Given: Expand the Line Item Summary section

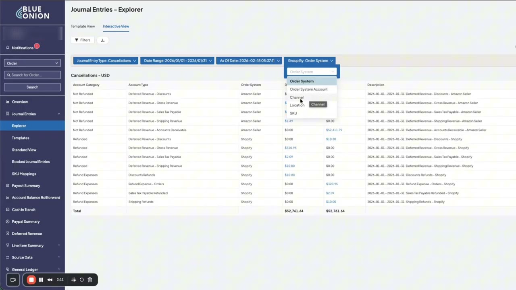Looking at the screenshot, I should click(59, 245).
